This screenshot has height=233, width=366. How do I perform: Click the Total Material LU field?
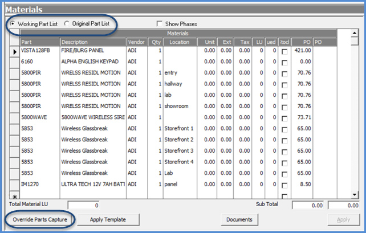click(x=83, y=205)
